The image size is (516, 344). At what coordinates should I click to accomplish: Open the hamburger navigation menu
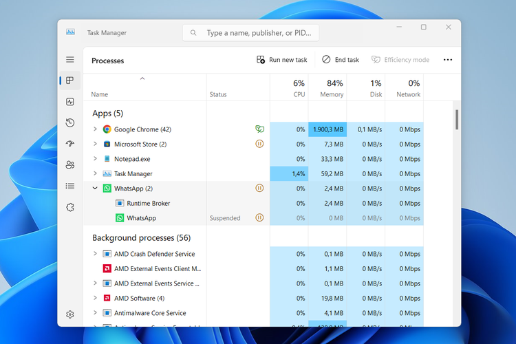[69, 60]
